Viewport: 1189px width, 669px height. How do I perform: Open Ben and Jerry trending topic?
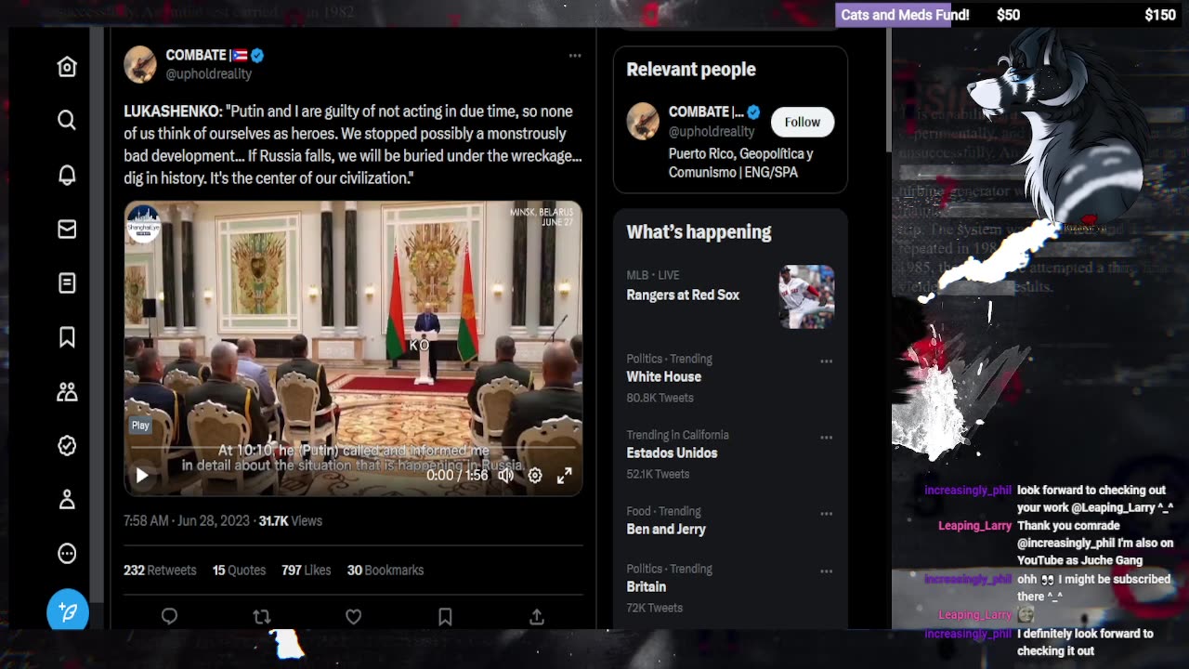tap(666, 530)
